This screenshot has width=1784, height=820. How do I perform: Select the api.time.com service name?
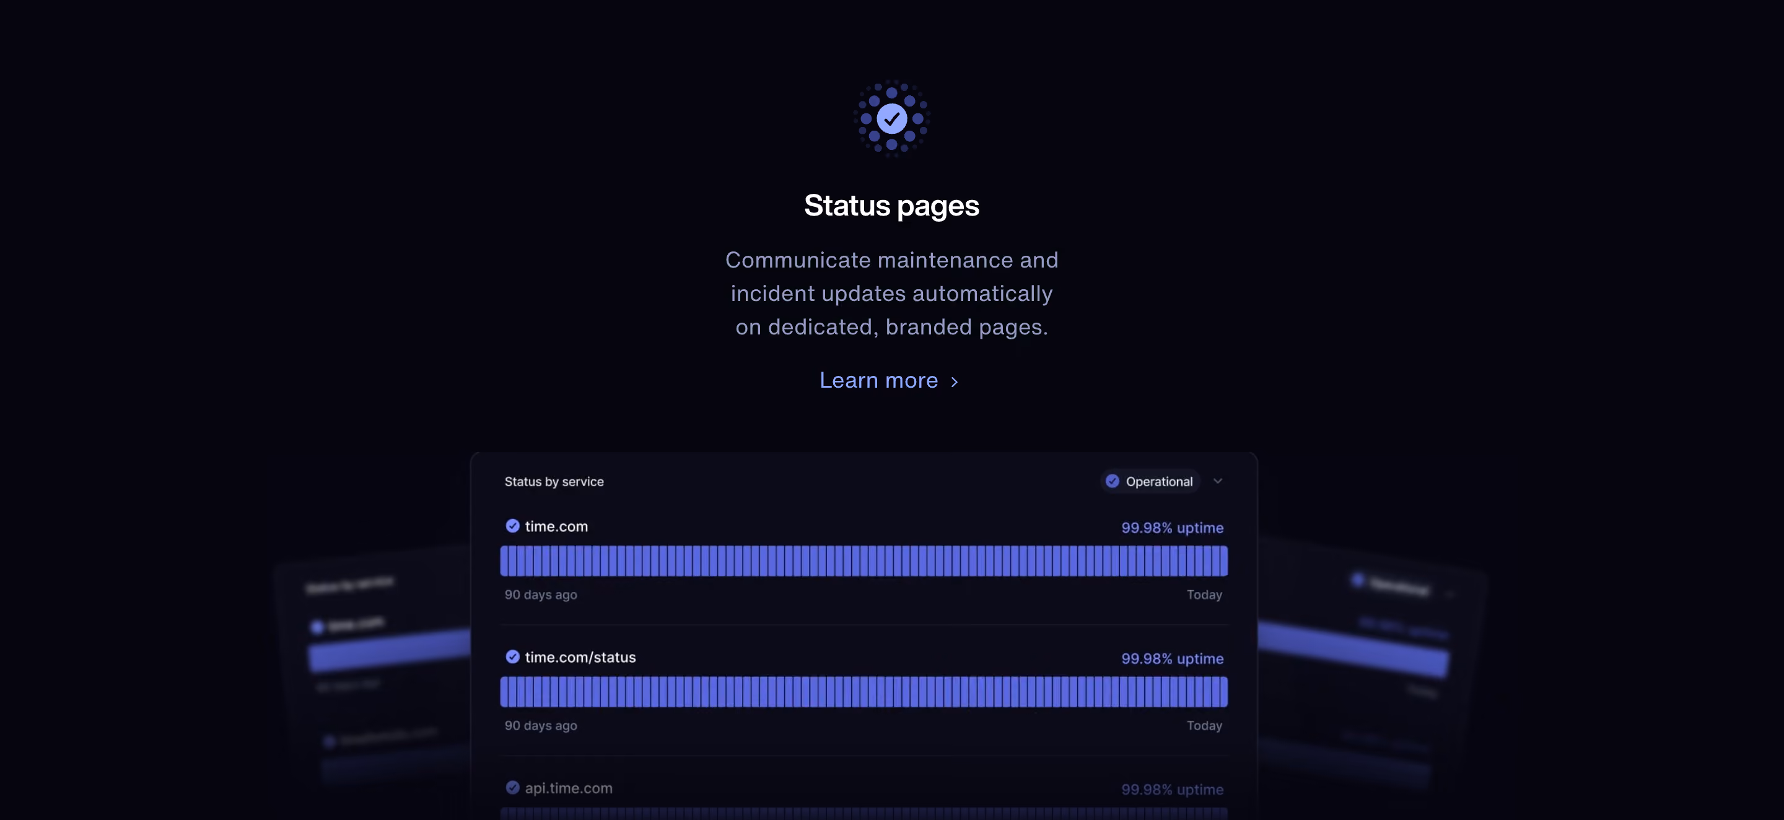(569, 788)
